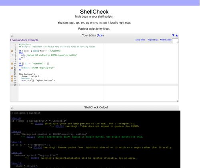The image size is (200, 168).
Task: Click the 'ShellCheck Output' panel title
Action: coord(96,107)
